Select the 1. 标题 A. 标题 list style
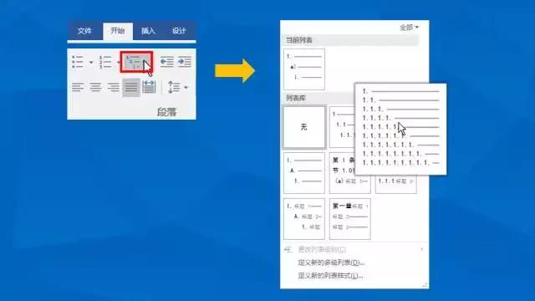This screenshot has width=535, height=301. click(304, 219)
